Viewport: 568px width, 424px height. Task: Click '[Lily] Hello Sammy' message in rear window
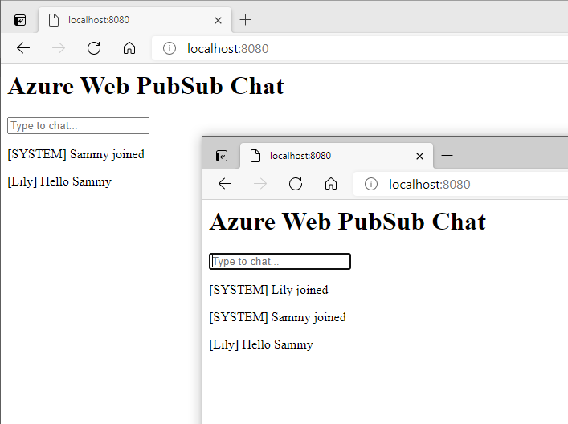point(59,181)
